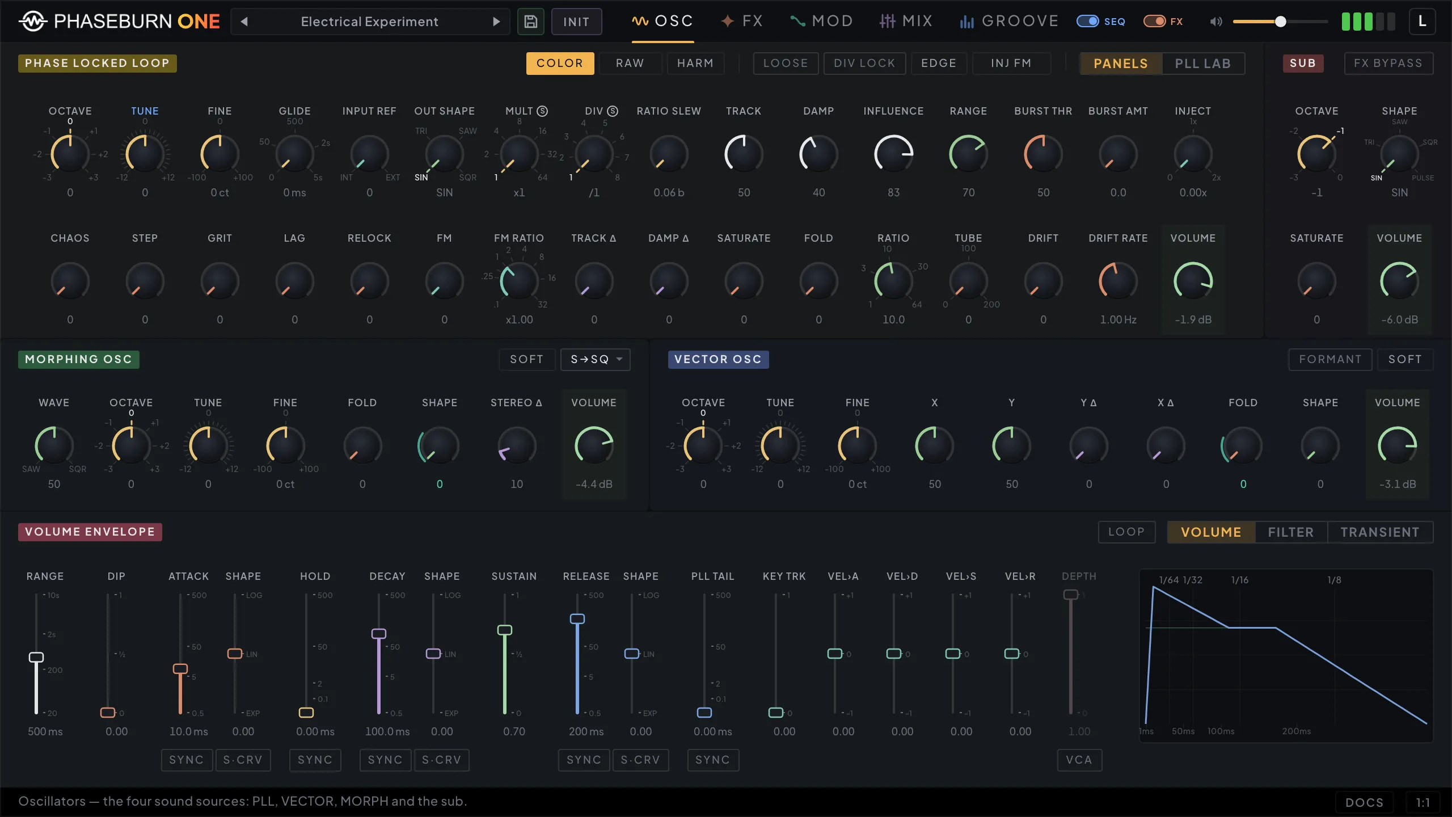This screenshot has height=817, width=1452.
Task: Click the MULT sync S icon
Action: (542, 111)
